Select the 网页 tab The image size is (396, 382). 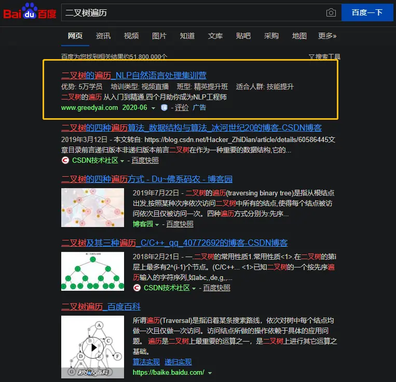point(75,36)
